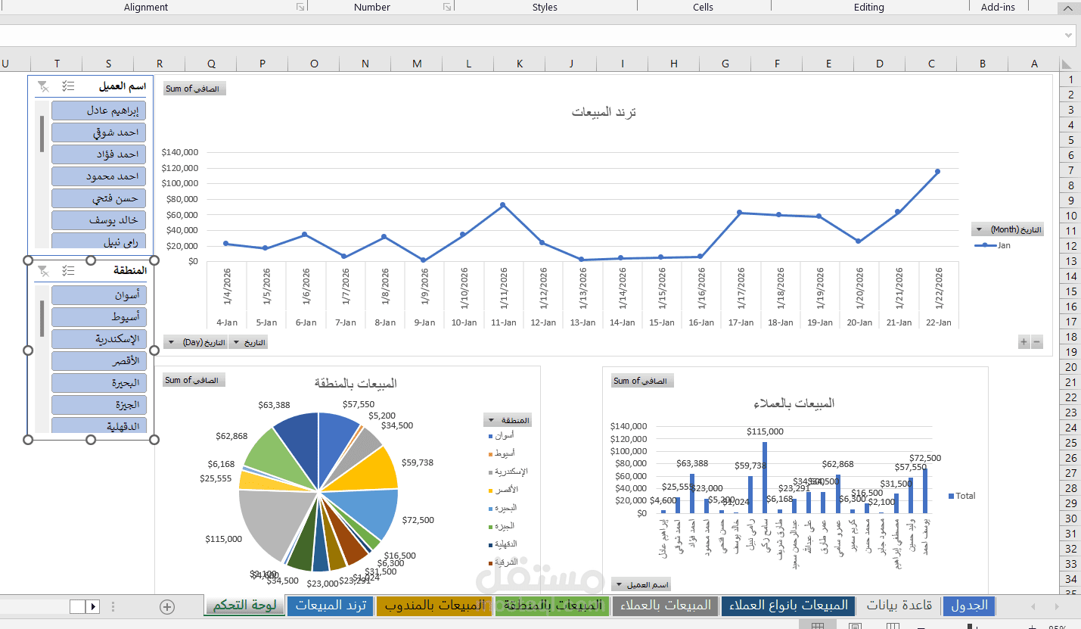Filter by customer احمد شوقي in the slicer
Image resolution: width=1081 pixels, height=629 pixels.
point(99,132)
